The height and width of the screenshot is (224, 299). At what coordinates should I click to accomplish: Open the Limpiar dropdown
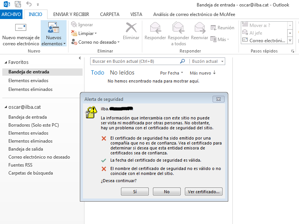[x=84, y=33]
